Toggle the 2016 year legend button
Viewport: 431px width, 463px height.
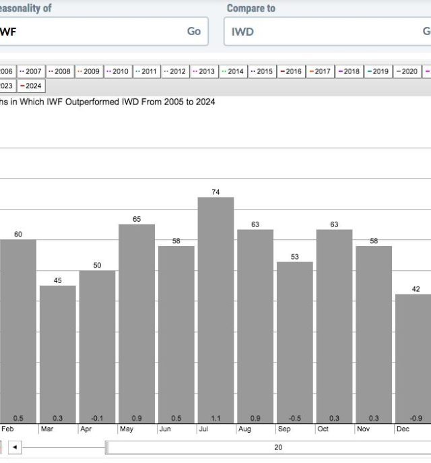pyautogui.click(x=291, y=71)
